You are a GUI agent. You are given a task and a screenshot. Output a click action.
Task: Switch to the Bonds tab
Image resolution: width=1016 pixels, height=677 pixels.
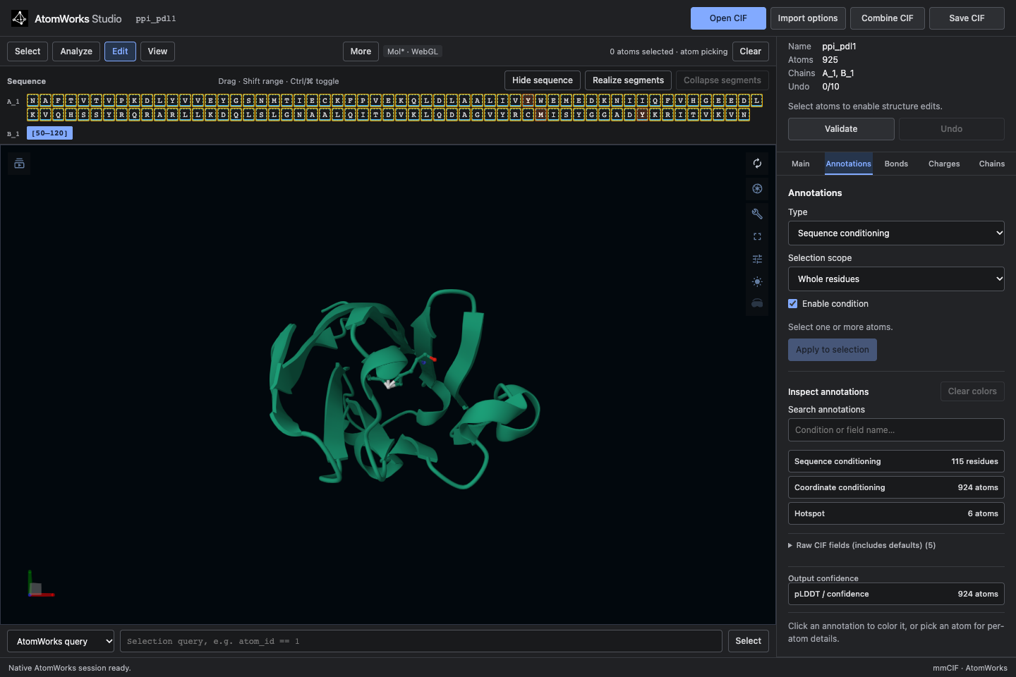896,164
